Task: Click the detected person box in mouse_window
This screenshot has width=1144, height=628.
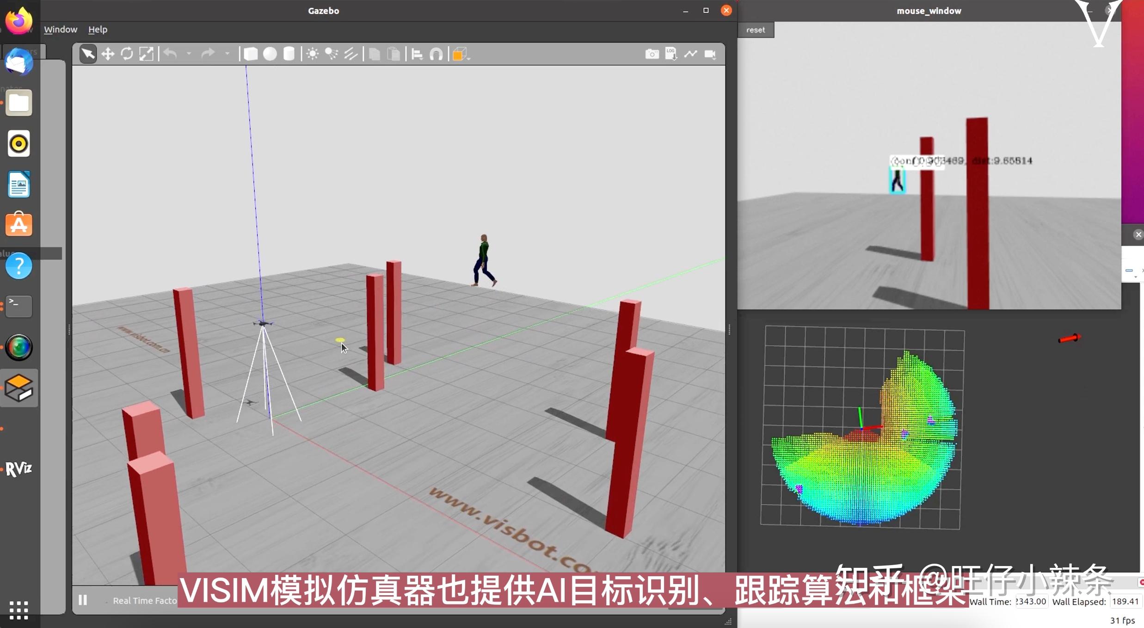Action: click(x=898, y=180)
